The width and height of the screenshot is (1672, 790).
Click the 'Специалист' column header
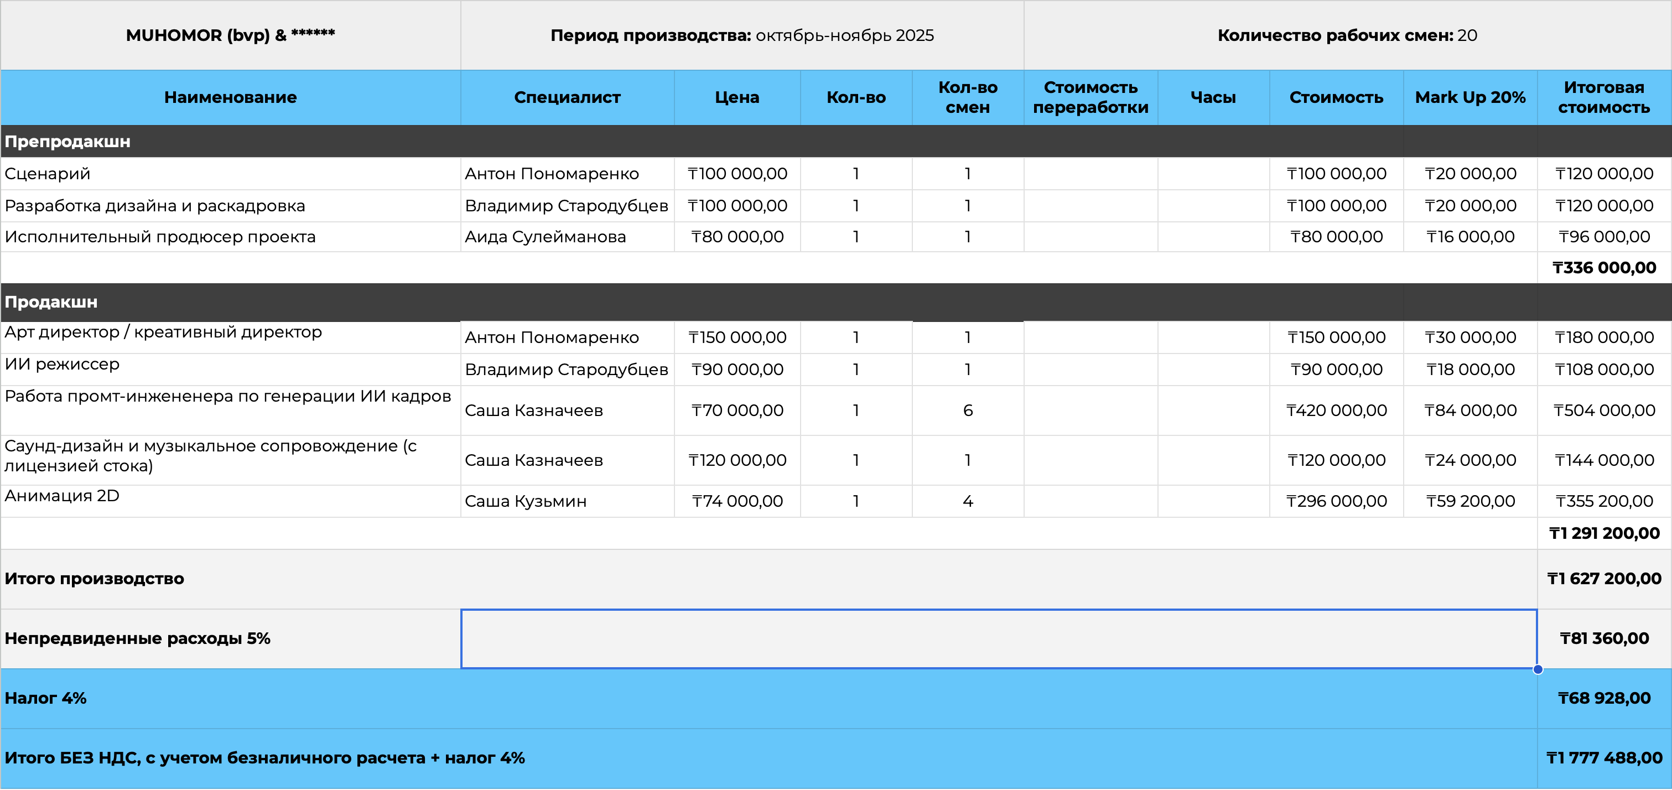coord(567,97)
